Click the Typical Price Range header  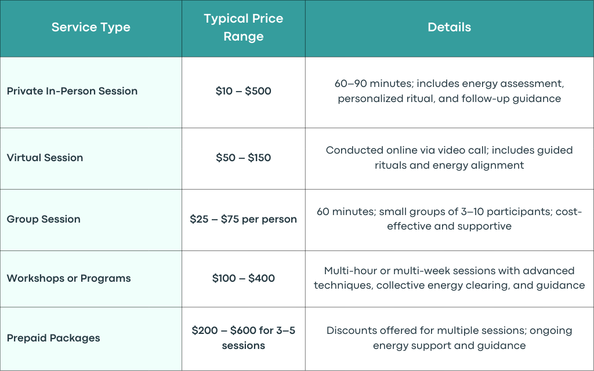243,27
